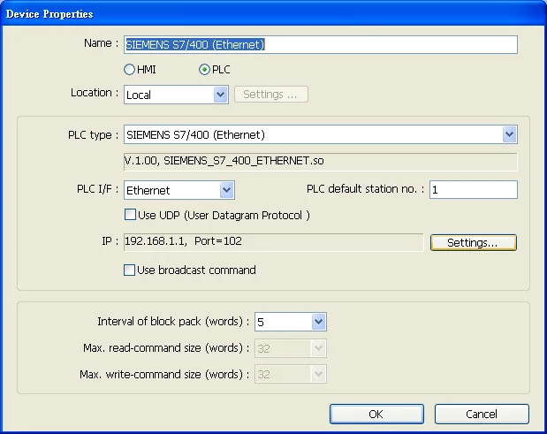The width and height of the screenshot is (547, 434).
Task: Dismiss dialog with Cancel button
Action: coord(482,415)
